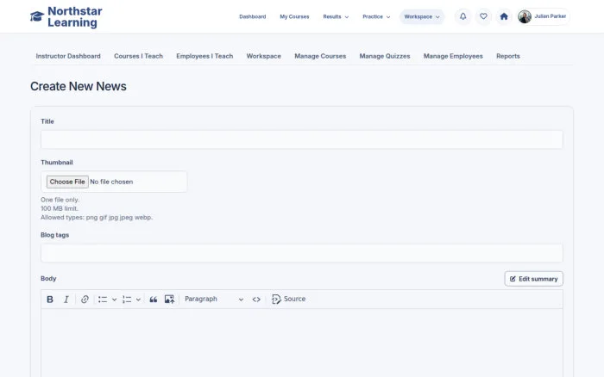Apply block quote formatting
604x377 pixels.
[154, 300]
